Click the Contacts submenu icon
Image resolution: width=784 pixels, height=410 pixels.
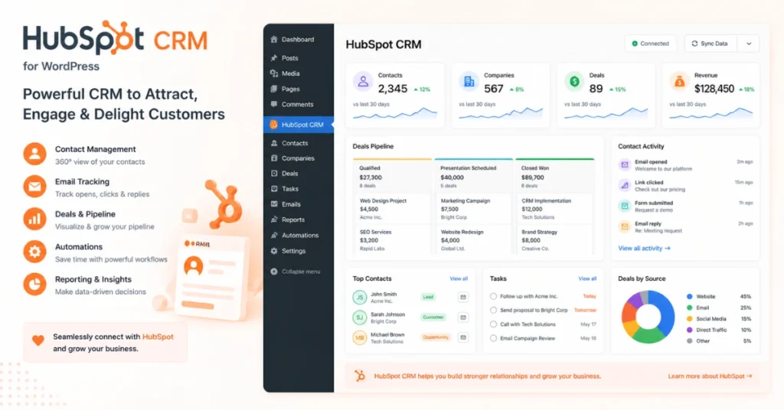click(274, 143)
